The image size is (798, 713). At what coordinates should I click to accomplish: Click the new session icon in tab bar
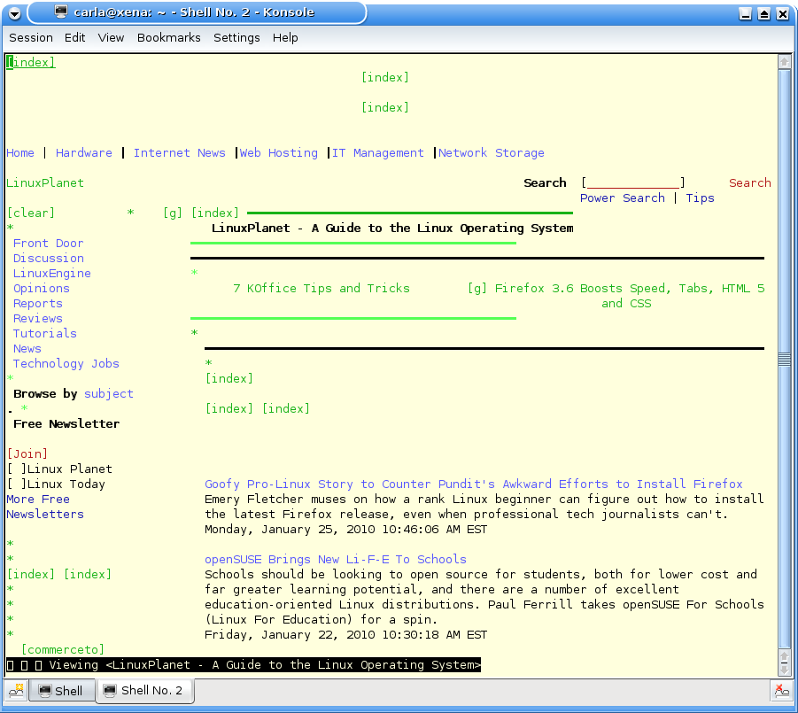point(16,691)
